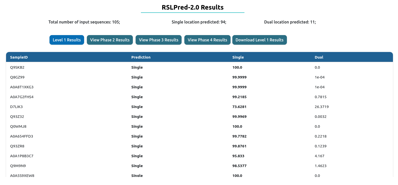
Task: Click the SampleID column header
Action: pos(19,57)
